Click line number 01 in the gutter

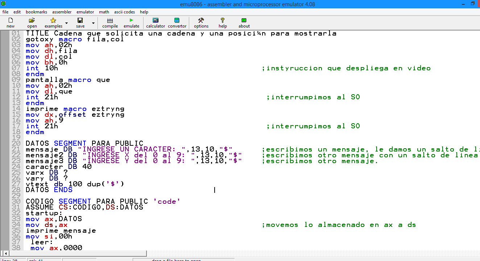tap(16, 33)
